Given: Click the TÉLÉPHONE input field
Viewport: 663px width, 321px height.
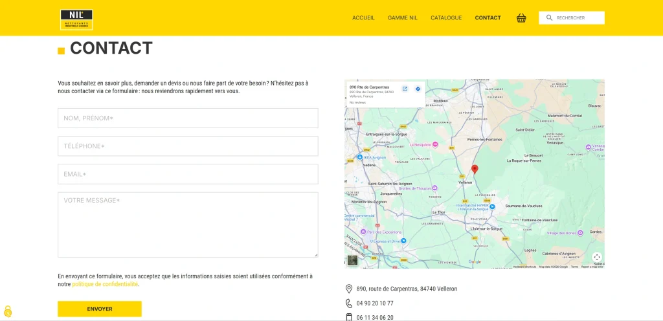Looking at the screenshot, I should (x=188, y=146).
